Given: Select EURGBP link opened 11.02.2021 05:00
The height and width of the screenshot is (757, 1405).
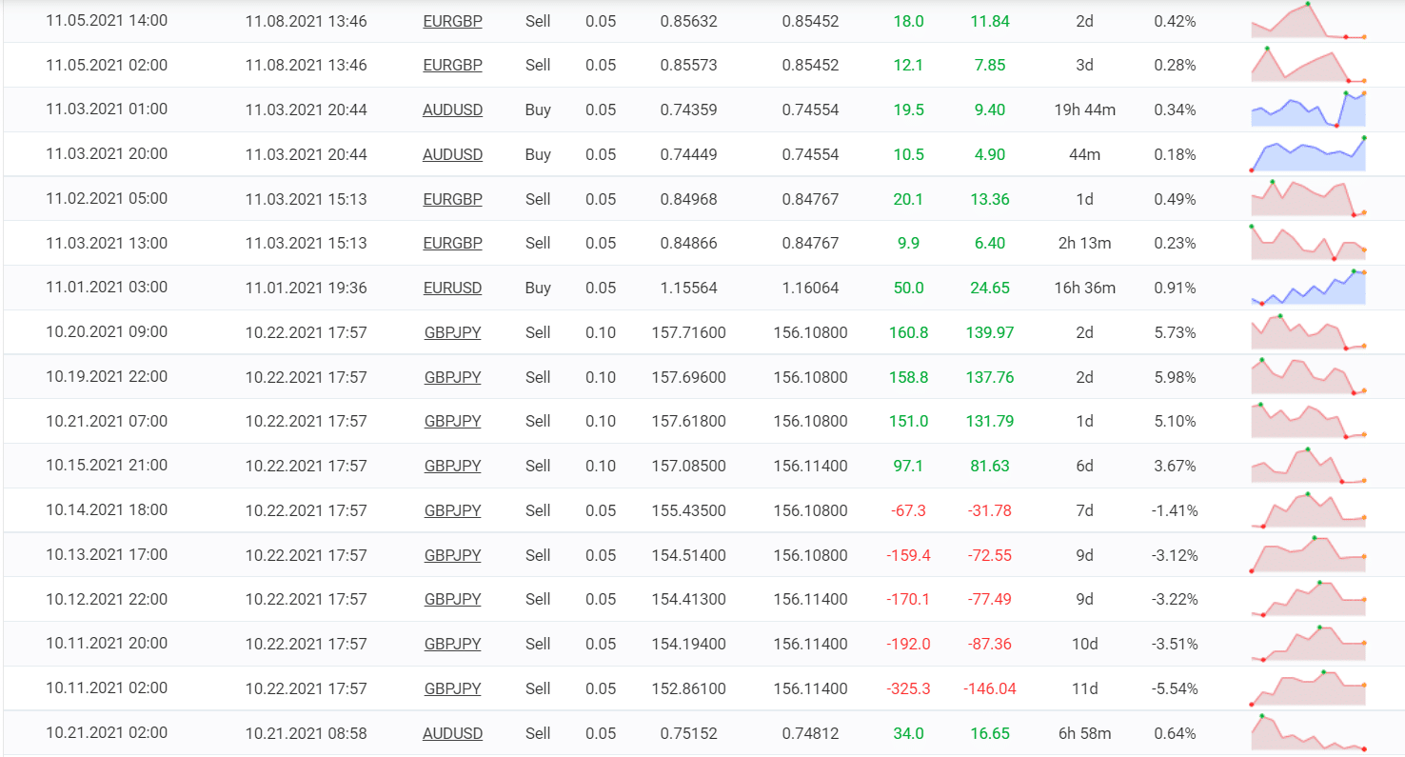Looking at the screenshot, I should (452, 199).
